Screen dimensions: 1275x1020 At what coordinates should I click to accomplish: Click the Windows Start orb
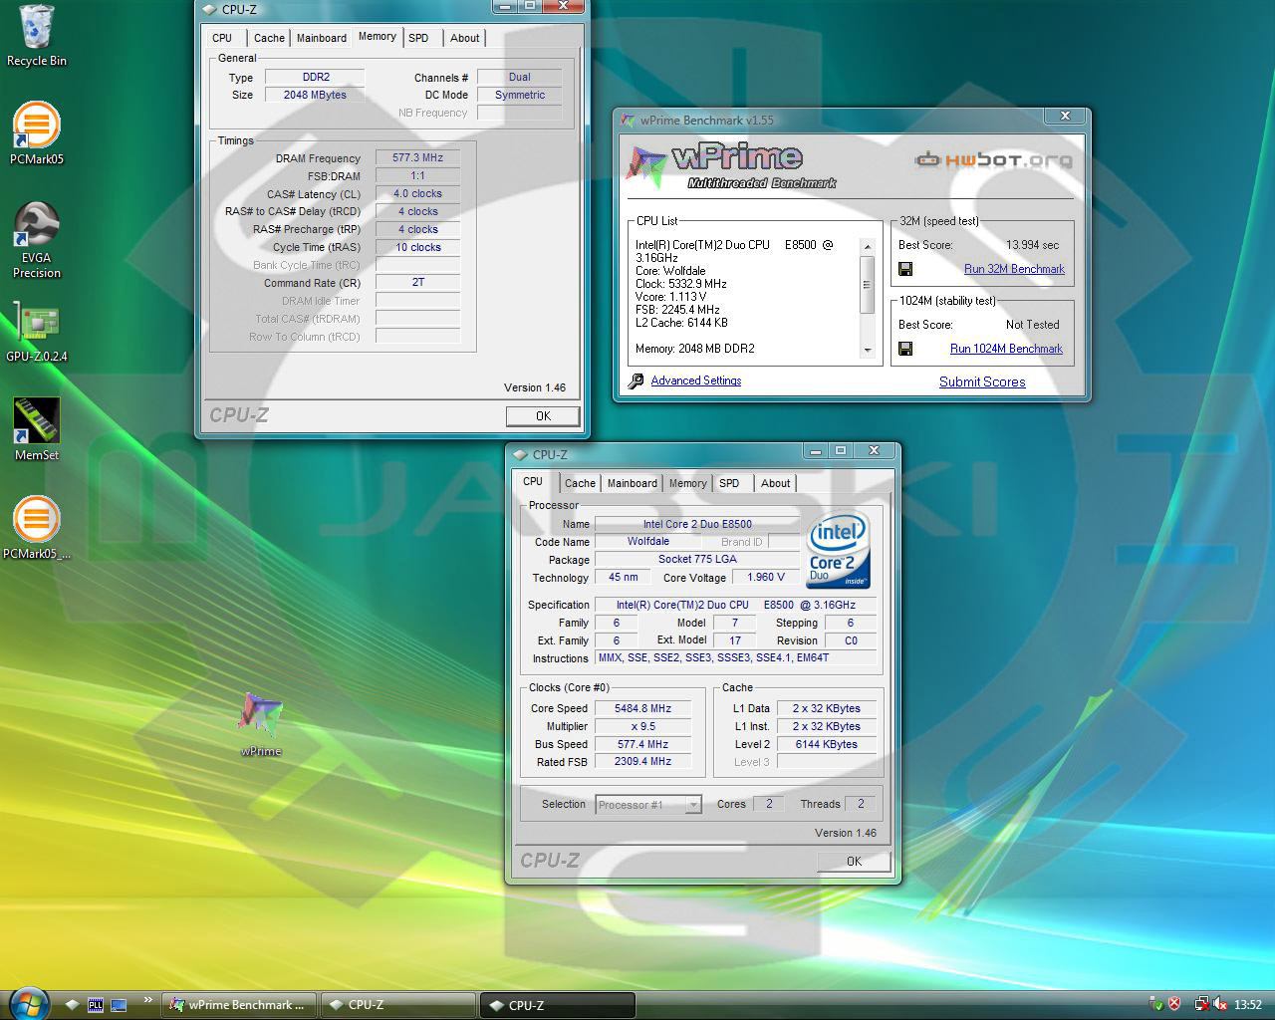27,1003
